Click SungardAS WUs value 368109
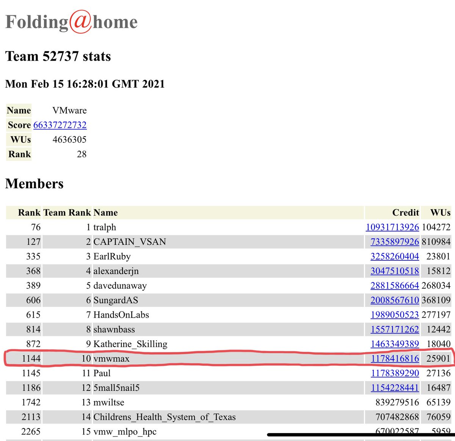This screenshot has width=455, height=441. pyautogui.click(x=436, y=300)
